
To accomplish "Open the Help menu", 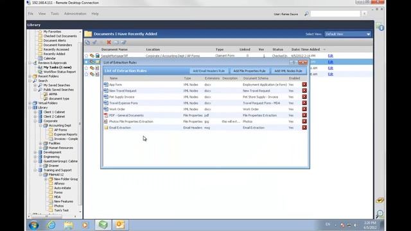I will (x=95, y=13).
